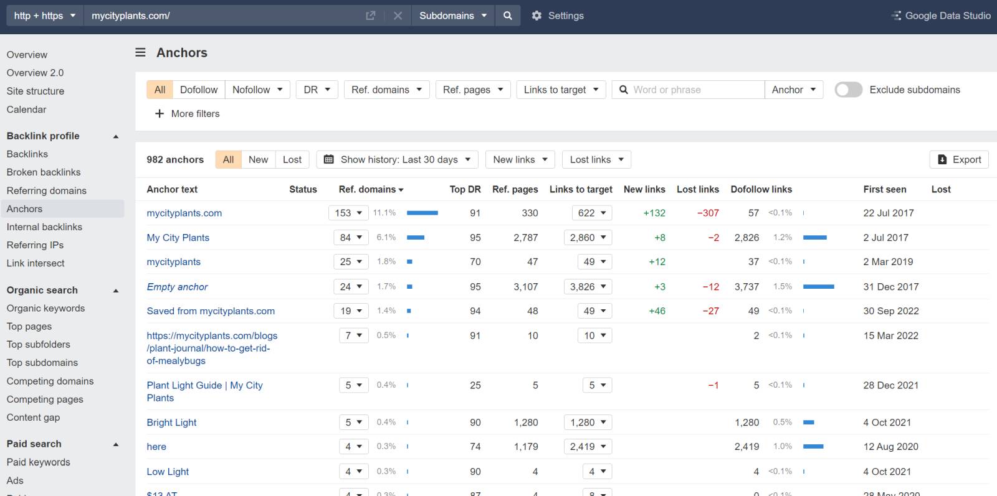The width and height of the screenshot is (997, 496).
Task: Click the Low Light anchor link
Action: [x=168, y=472]
